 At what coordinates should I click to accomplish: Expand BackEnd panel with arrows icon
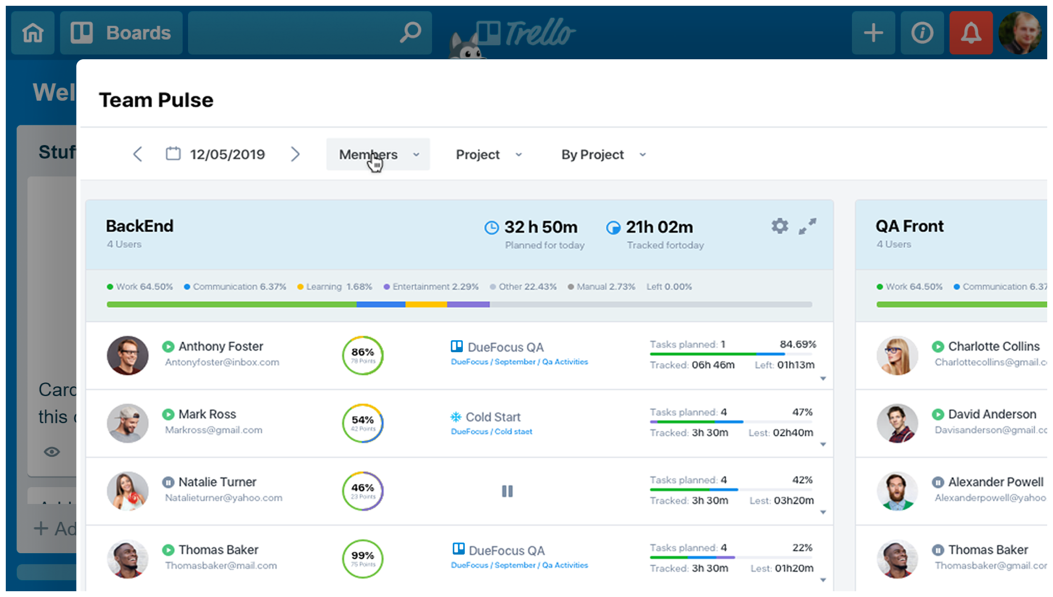pyautogui.click(x=808, y=226)
